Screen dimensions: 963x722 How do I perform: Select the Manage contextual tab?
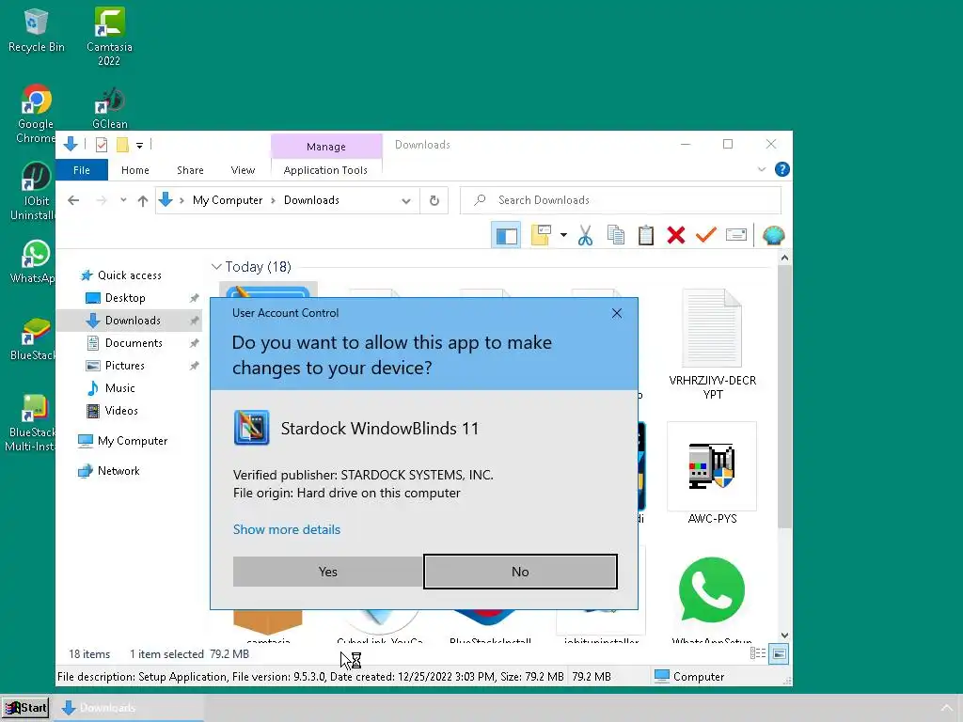(x=326, y=147)
